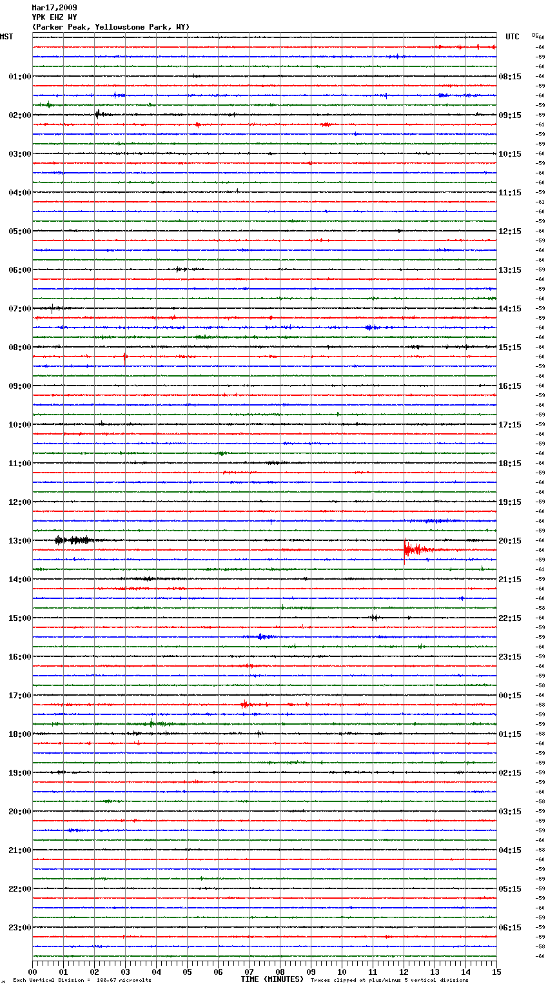Select the 15:00 MST row label
This screenshot has width=548, height=989.
(20, 618)
